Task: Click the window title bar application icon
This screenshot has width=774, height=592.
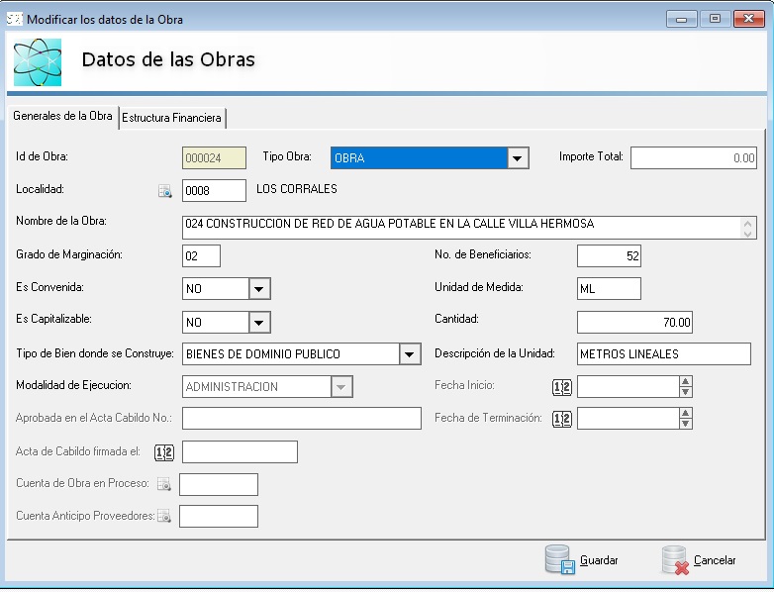Action: click(x=15, y=19)
